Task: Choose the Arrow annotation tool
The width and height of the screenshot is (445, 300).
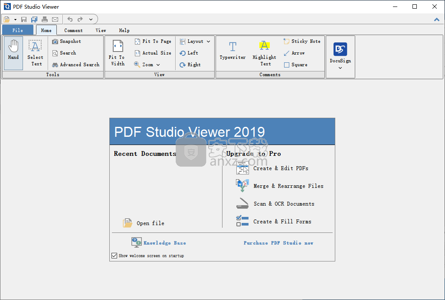Action: click(294, 53)
